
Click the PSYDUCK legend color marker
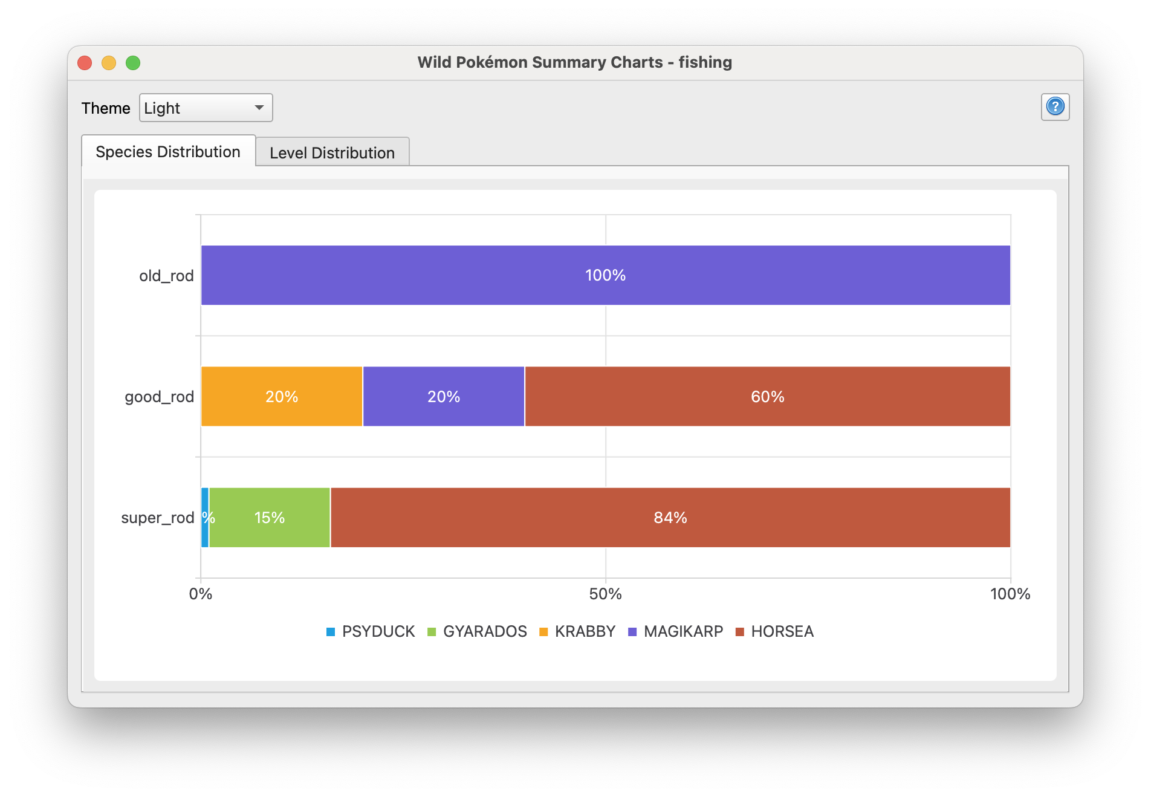[x=331, y=632]
